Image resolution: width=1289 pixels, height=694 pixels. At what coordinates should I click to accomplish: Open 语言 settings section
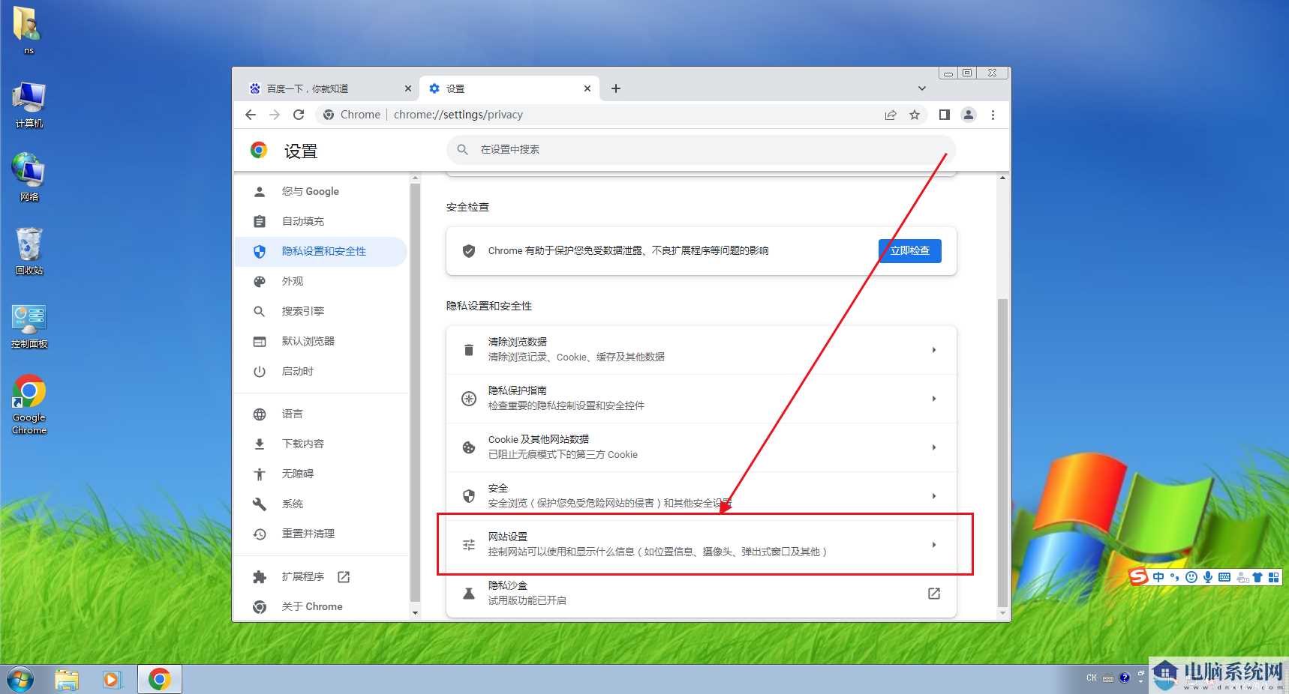321,414
